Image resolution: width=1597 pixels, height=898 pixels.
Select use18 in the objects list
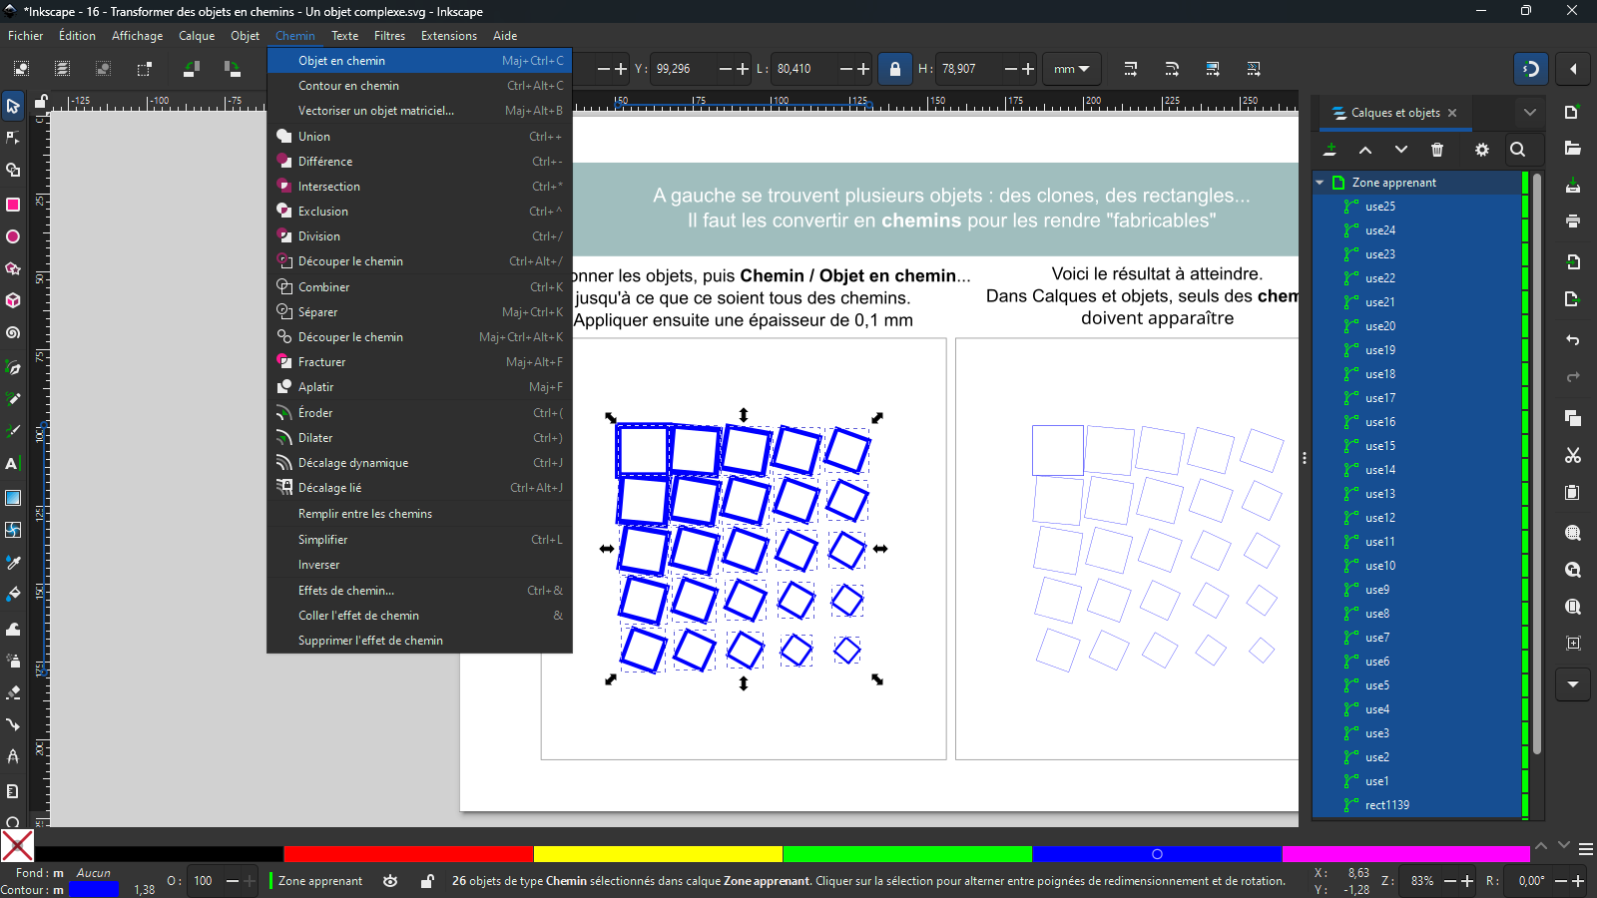1380,374
